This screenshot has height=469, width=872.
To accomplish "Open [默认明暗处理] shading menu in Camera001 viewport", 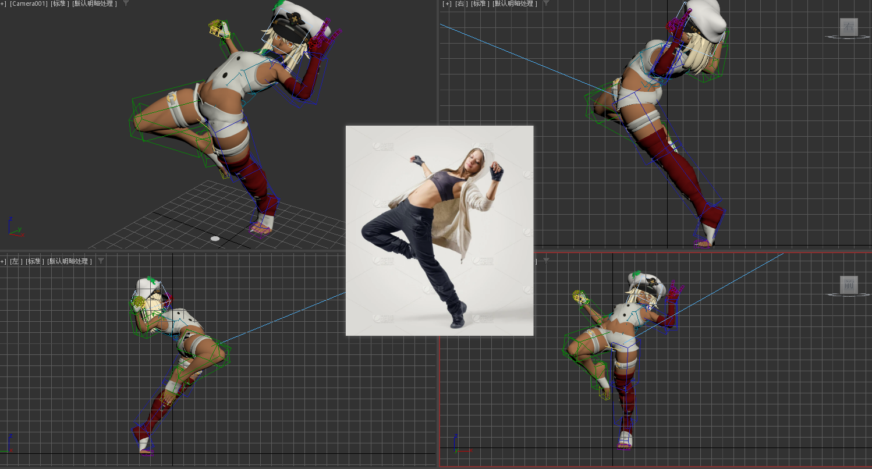I will coord(95,3).
